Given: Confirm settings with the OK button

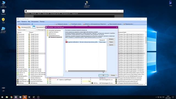Looking at the screenshot, I should (103, 75).
